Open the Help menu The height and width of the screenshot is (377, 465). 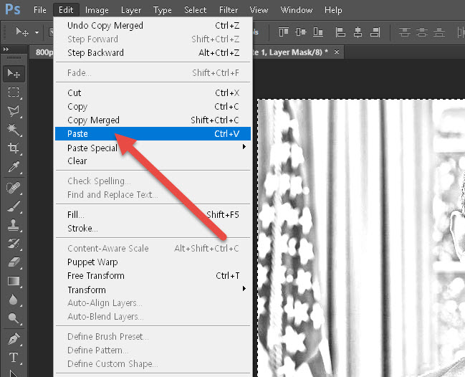(x=333, y=10)
